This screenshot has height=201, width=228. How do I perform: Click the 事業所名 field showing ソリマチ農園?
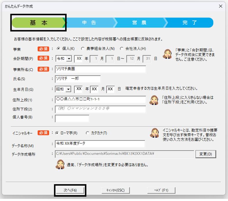tap(101, 69)
